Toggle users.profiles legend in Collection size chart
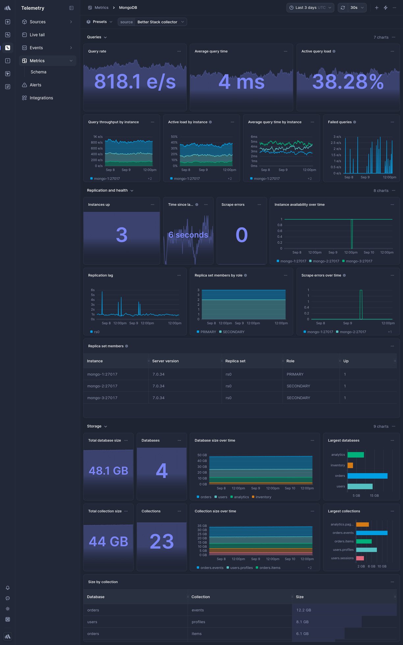 click(240, 568)
